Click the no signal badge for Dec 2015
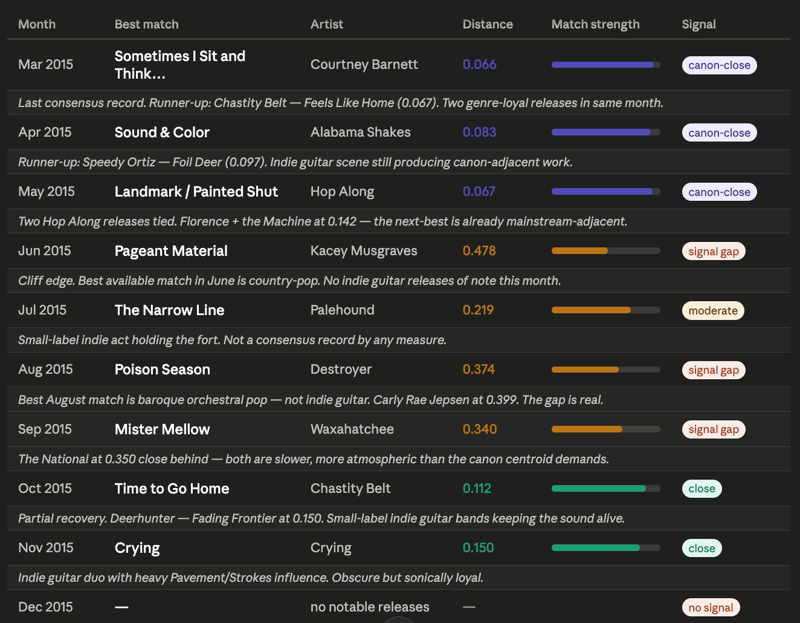The height and width of the screenshot is (623, 800). pyautogui.click(x=711, y=608)
